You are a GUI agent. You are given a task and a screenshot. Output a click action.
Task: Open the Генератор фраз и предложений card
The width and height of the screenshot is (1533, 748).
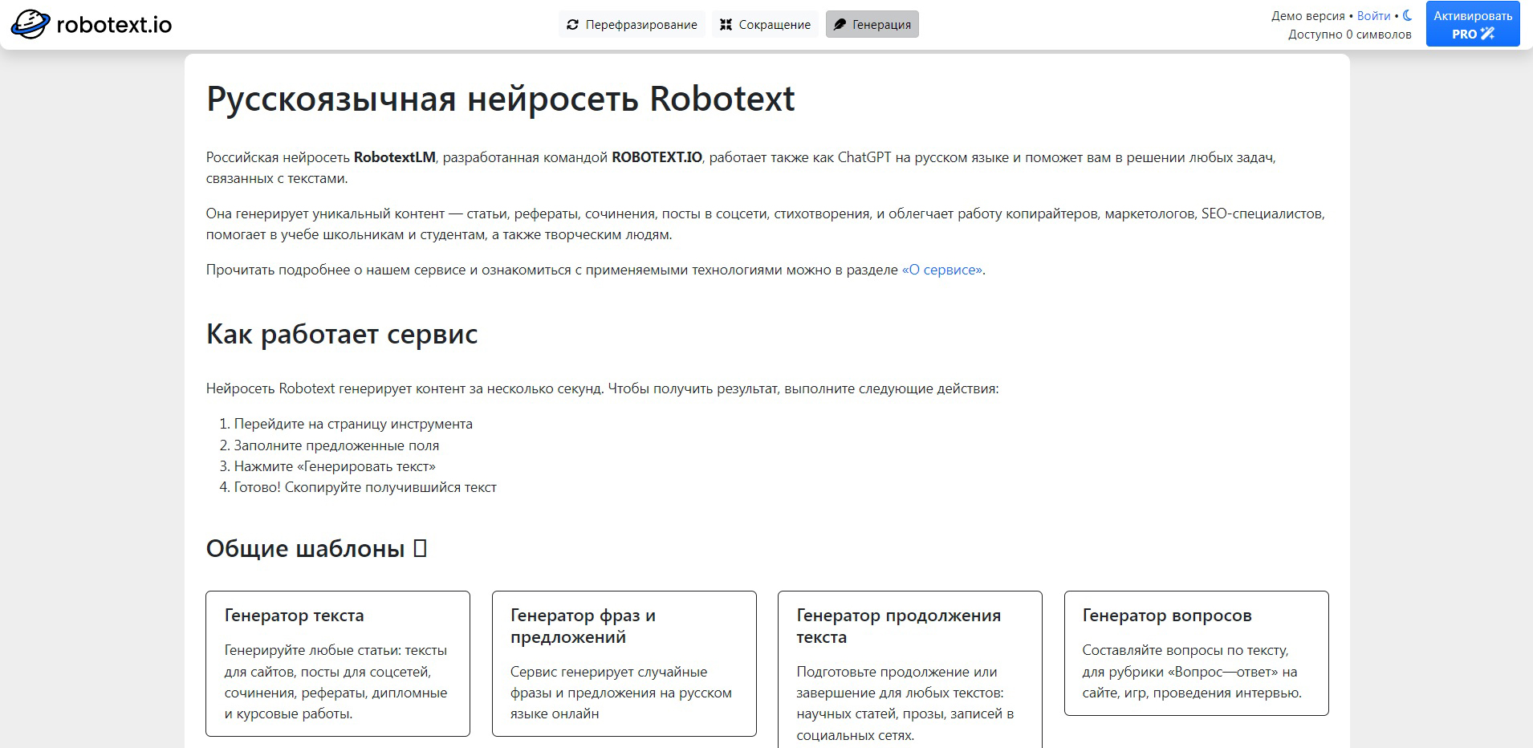[624, 664]
